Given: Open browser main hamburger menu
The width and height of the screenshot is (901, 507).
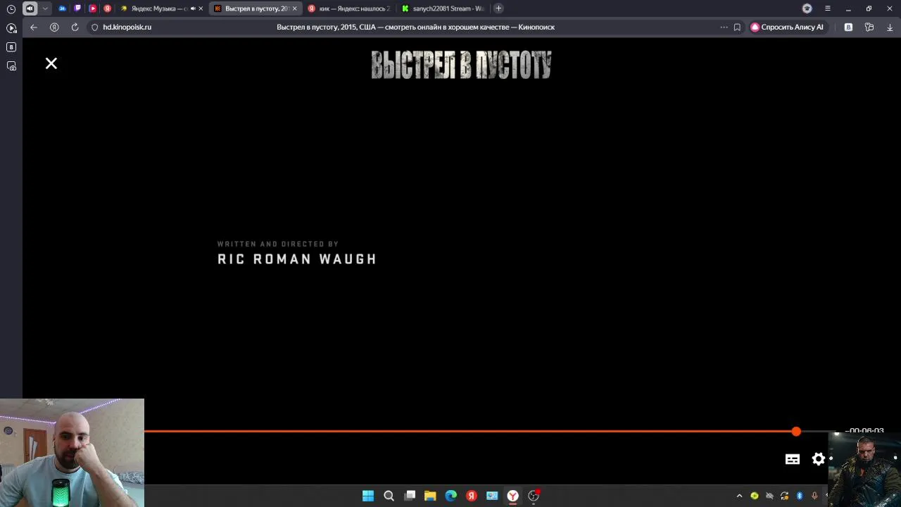Looking at the screenshot, I should pyautogui.click(x=828, y=8).
